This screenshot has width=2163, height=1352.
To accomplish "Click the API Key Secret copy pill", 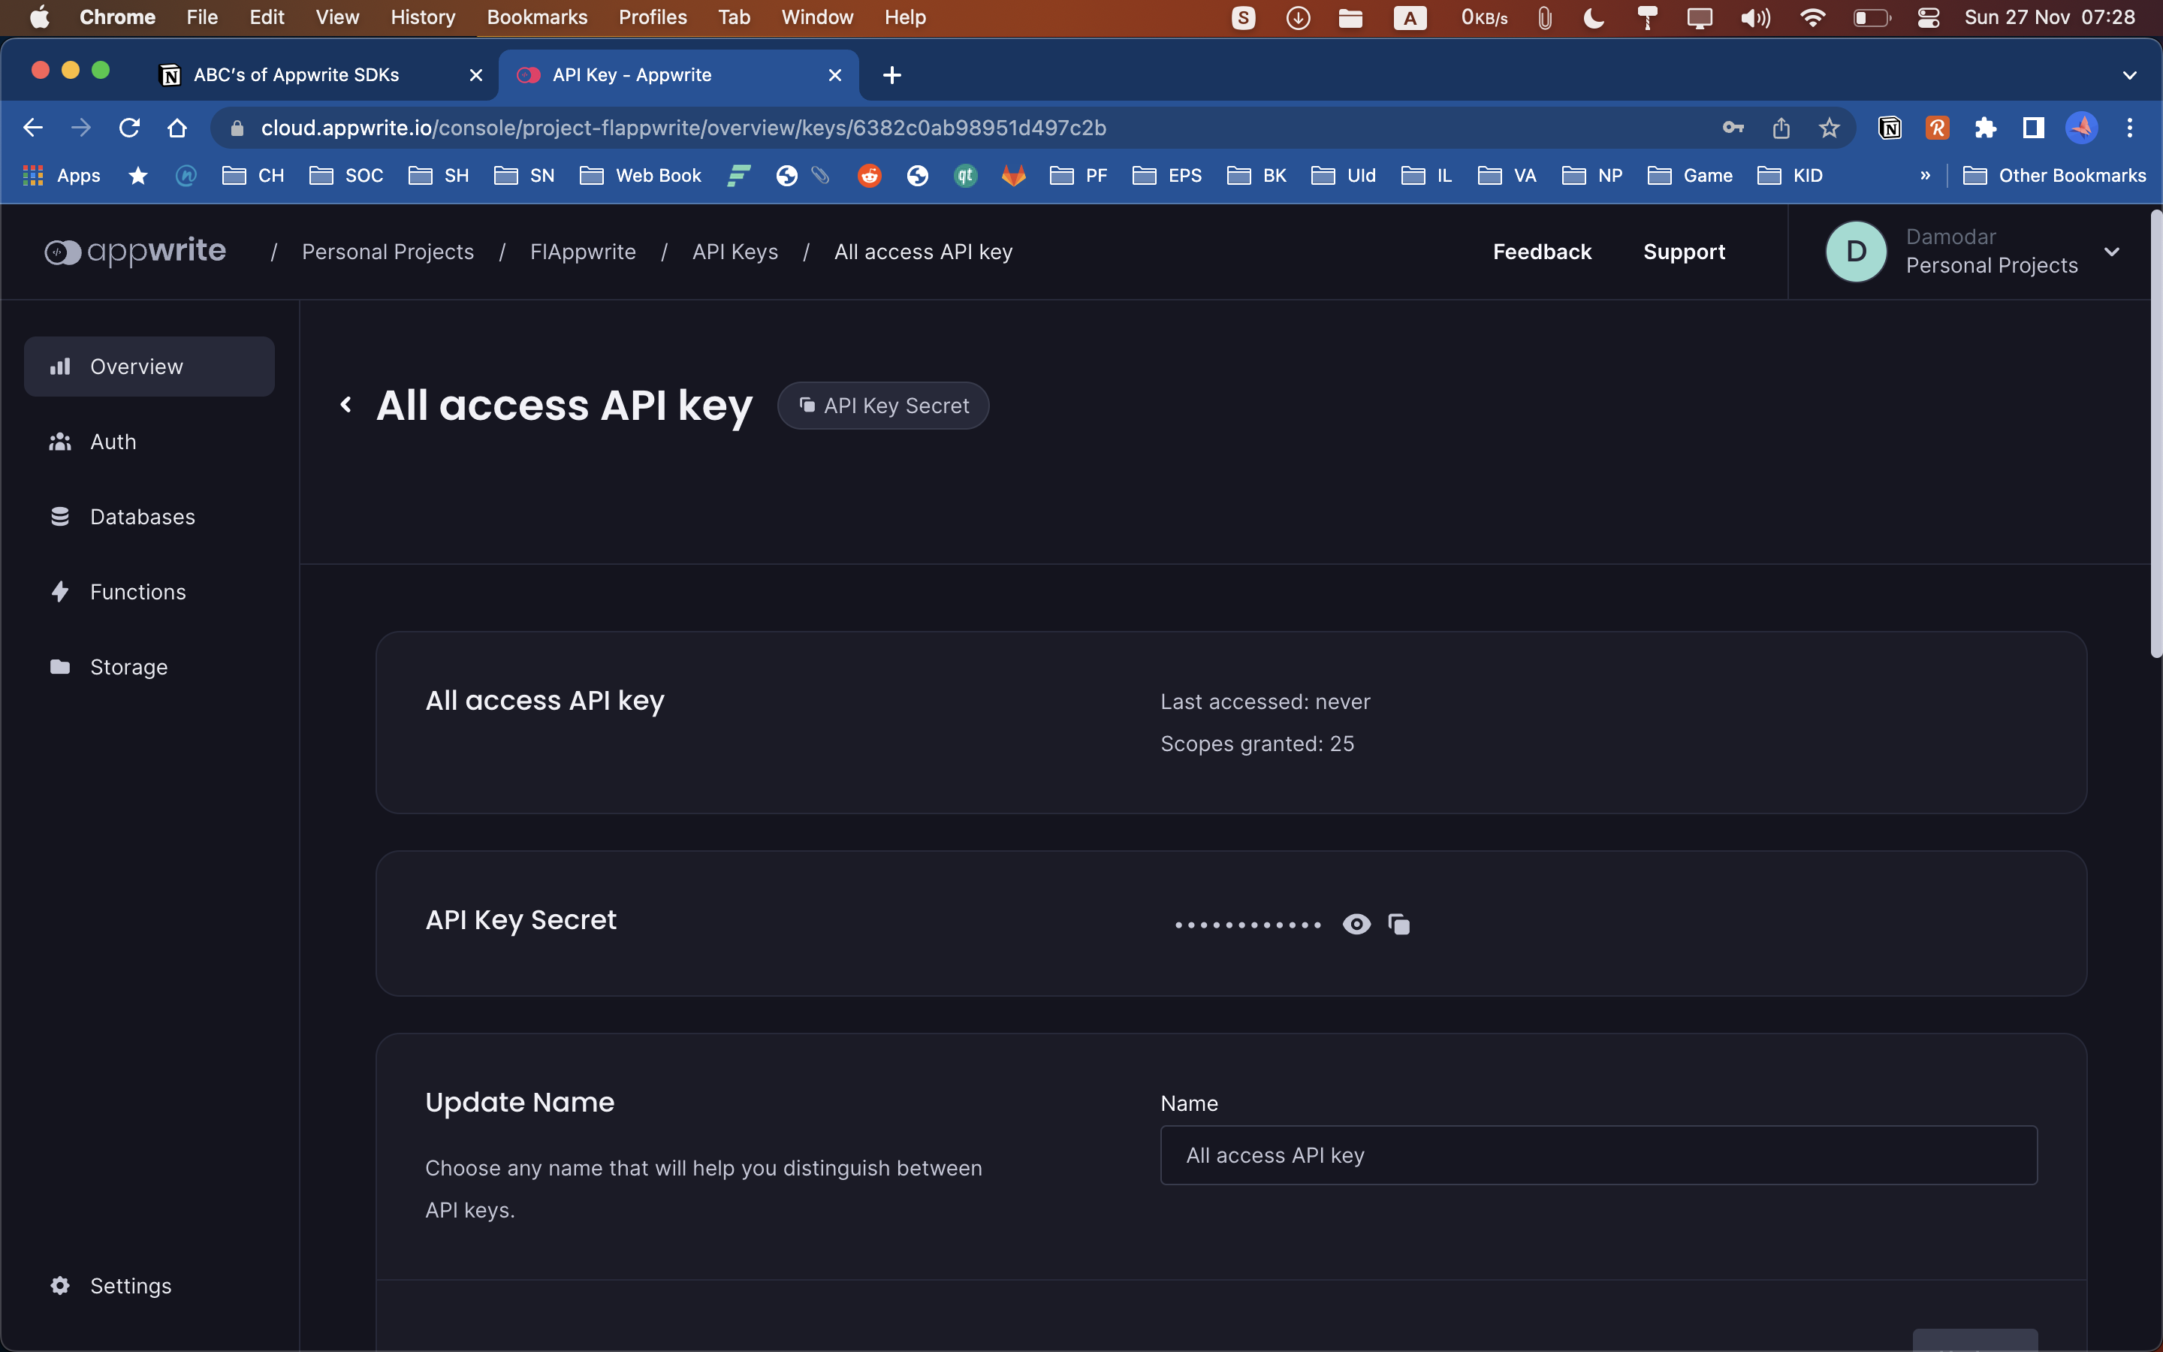I will tap(883, 406).
